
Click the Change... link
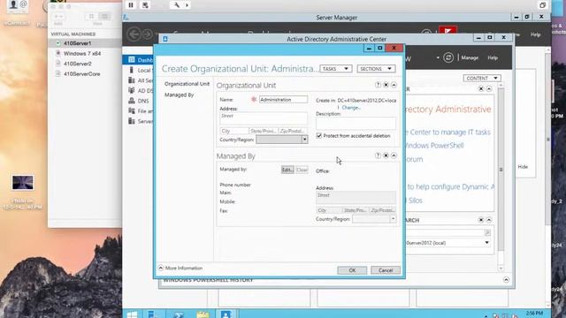(351, 108)
